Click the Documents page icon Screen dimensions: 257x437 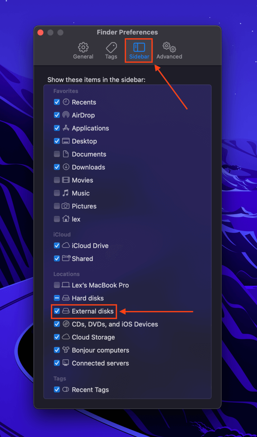click(x=66, y=154)
